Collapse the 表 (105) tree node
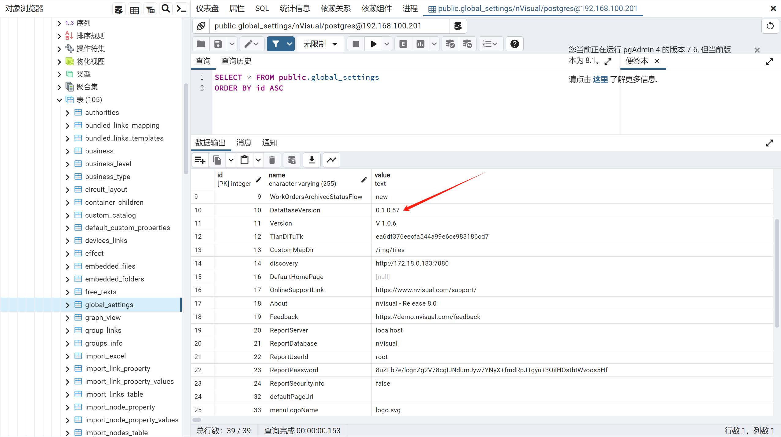This screenshot has height=437, width=781. pos(59,100)
